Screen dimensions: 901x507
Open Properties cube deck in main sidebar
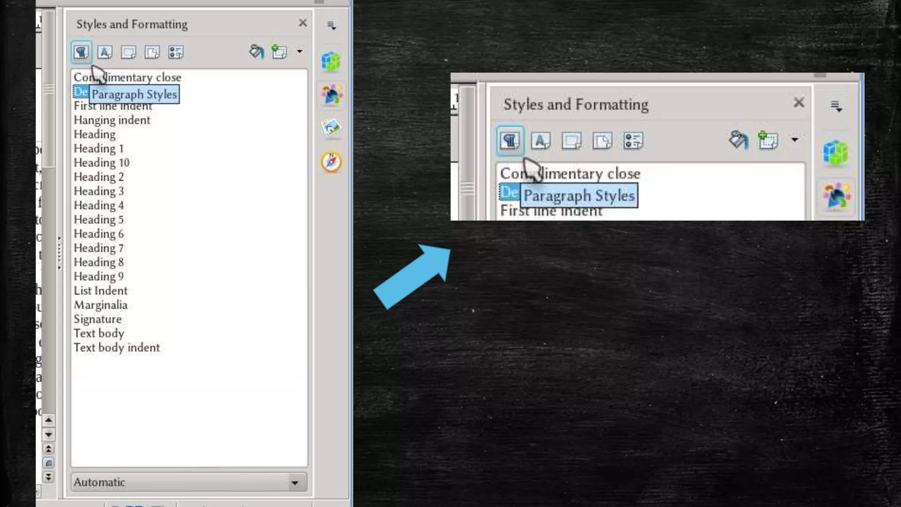(x=331, y=61)
